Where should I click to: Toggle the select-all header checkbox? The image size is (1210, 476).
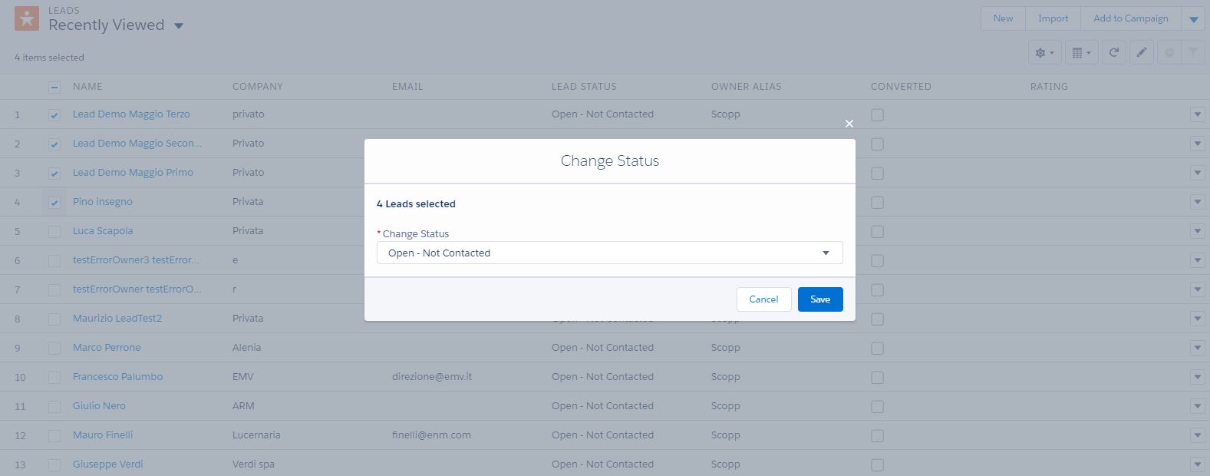point(54,88)
